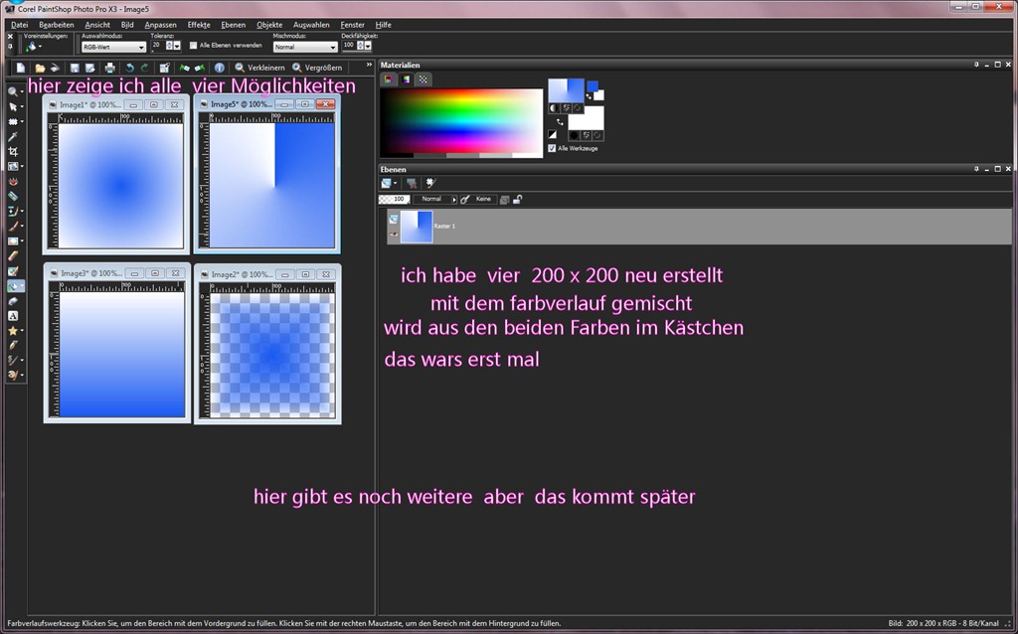The image size is (1018, 634).
Task: Toggle the layer lock transparency icon
Action: coord(517,199)
